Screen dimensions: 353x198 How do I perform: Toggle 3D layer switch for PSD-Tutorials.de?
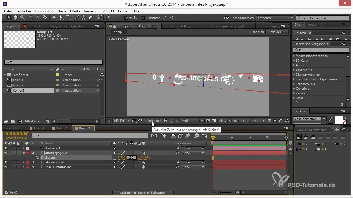click(x=144, y=167)
